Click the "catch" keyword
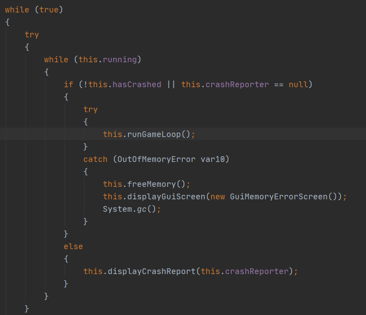Viewport: 366px width, 315px height. (x=96, y=159)
